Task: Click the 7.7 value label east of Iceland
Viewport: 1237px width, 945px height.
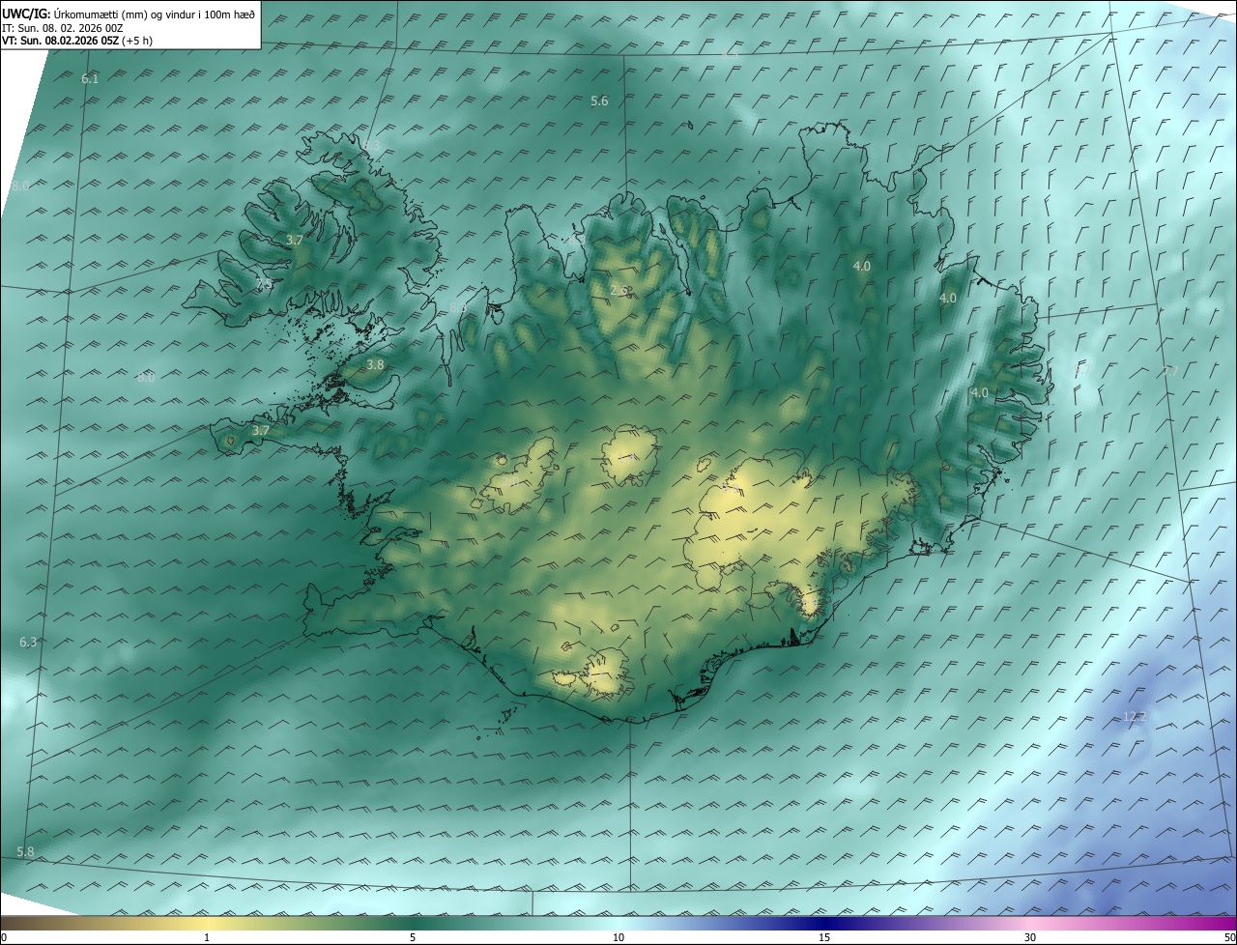Action: (x=1169, y=372)
